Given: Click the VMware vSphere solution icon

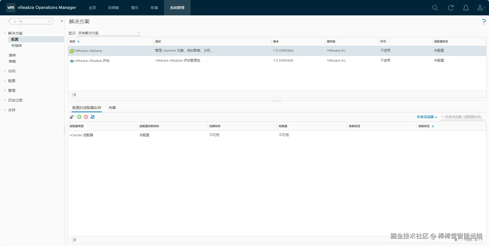Looking at the screenshot, I should [72, 51].
